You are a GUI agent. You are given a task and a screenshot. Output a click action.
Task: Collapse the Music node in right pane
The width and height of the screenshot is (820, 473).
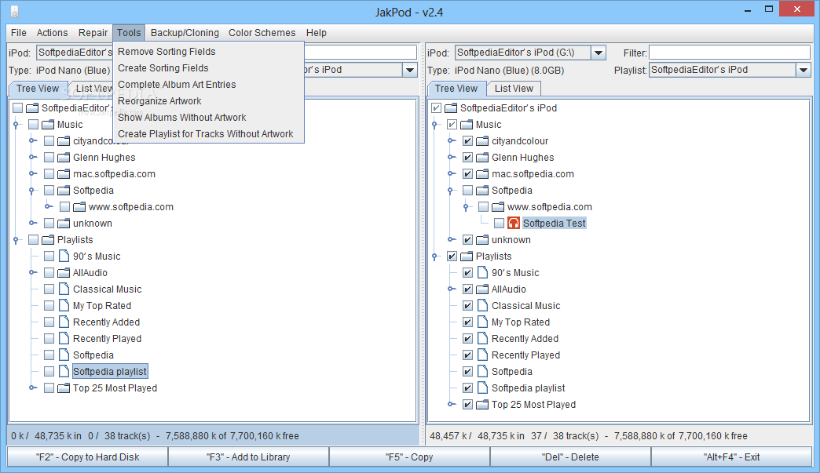pyautogui.click(x=434, y=126)
